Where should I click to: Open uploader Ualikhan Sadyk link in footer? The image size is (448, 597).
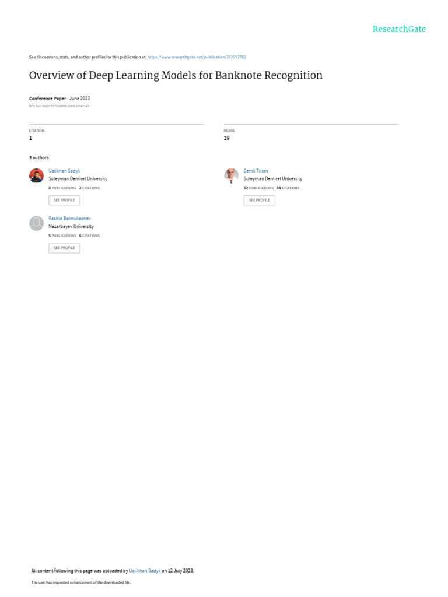coord(145,571)
